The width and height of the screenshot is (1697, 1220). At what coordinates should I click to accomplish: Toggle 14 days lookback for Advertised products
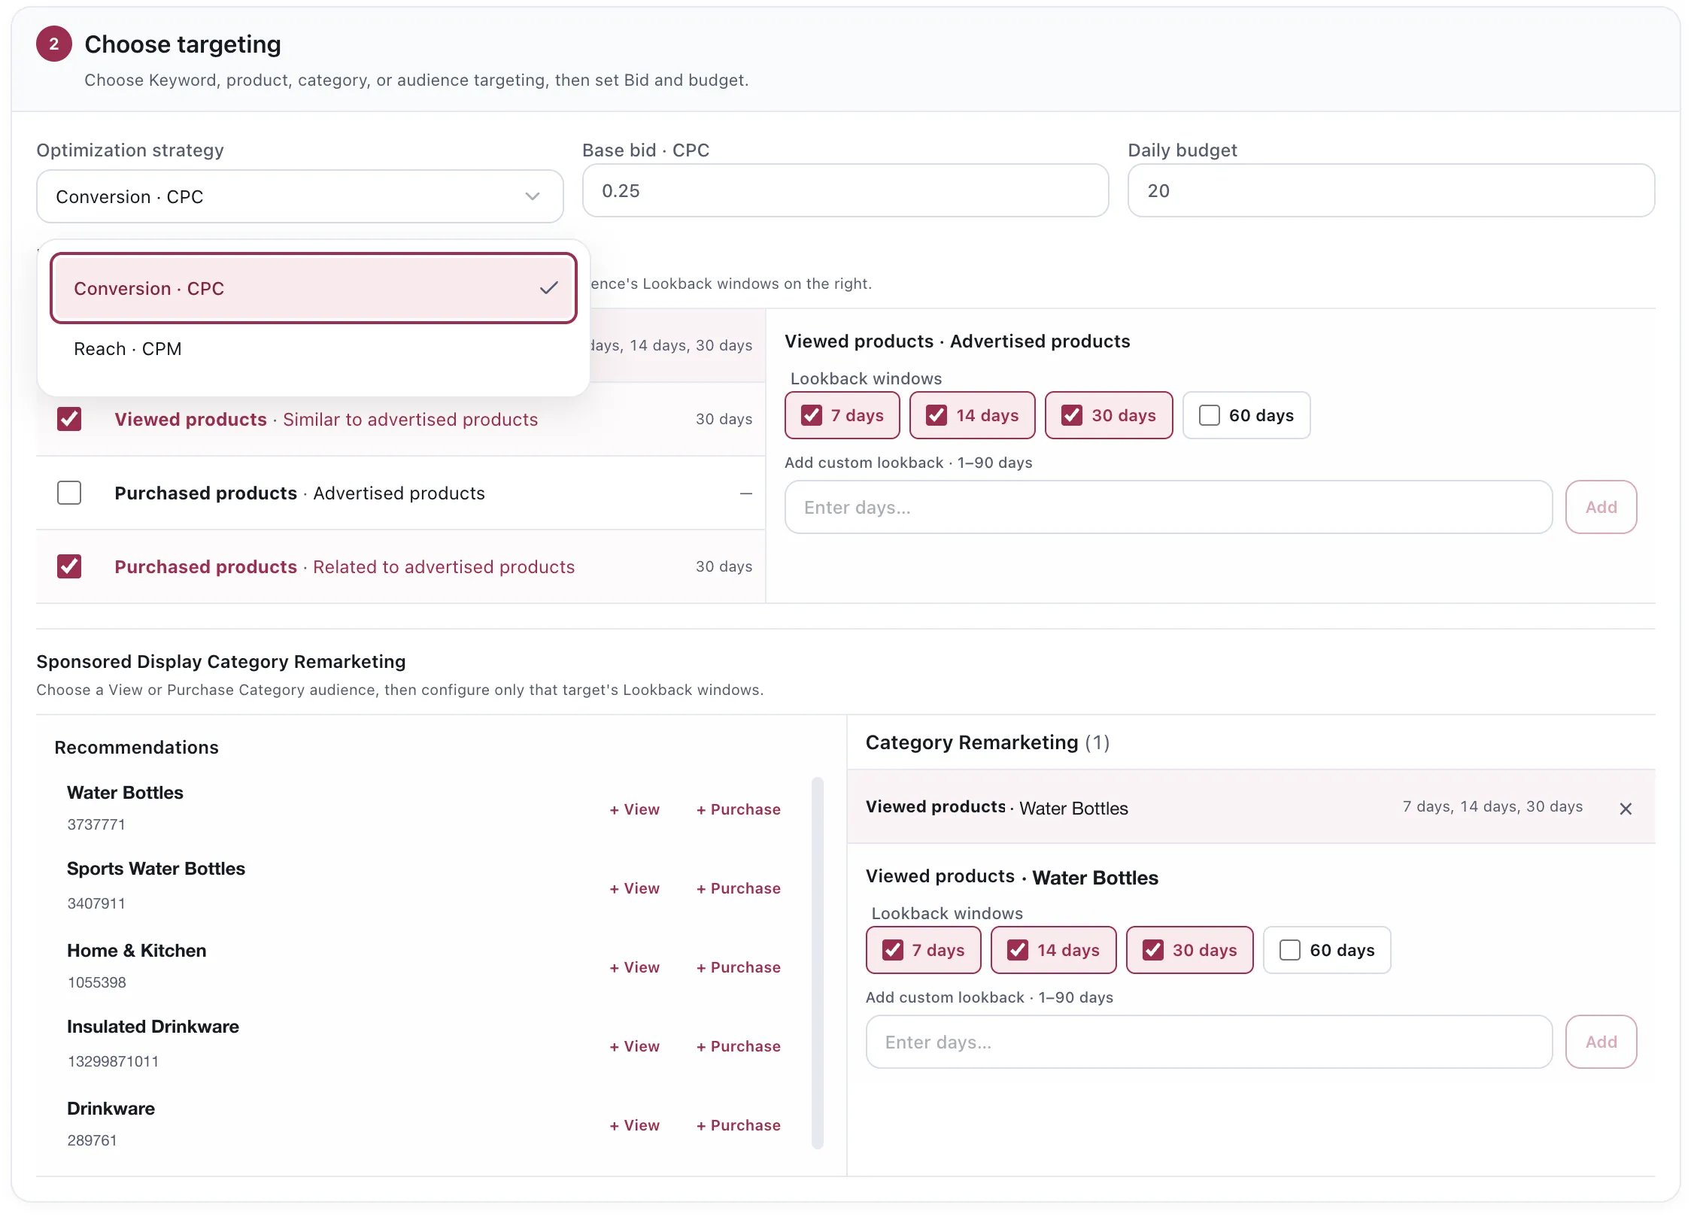pyautogui.click(x=973, y=415)
